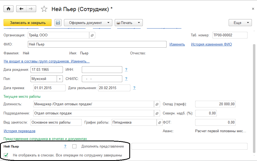
Task: Open the Должность field selection icon
Action: [x=157, y=104]
